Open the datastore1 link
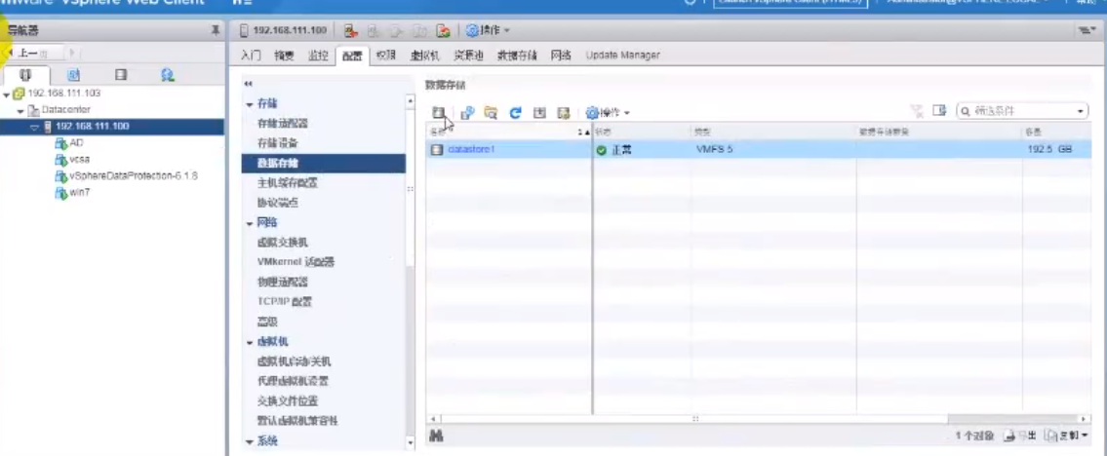This screenshot has width=1107, height=456. click(x=472, y=149)
